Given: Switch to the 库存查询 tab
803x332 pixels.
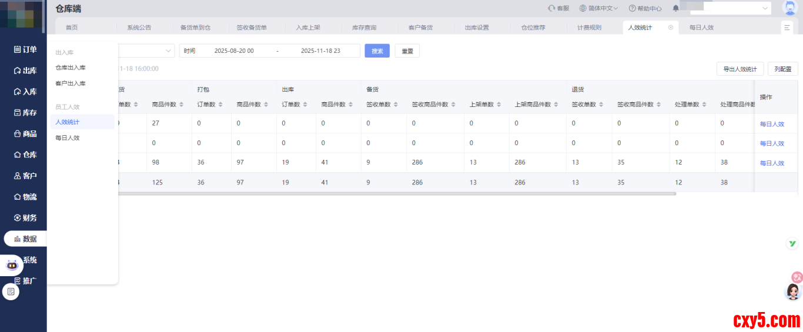Looking at the screenshot, I should tap(364, 28).
